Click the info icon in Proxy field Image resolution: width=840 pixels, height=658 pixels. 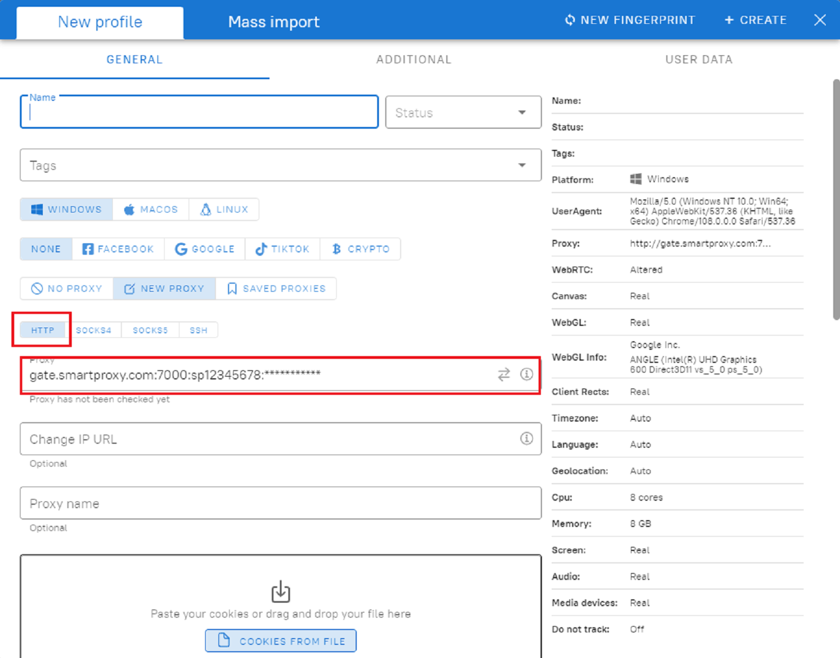pos(527,374)
